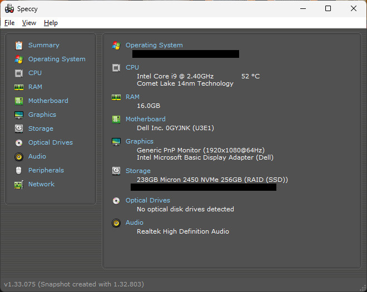Show the RAM label in sidebar
The height and width of the screenshot is (292, 367).
pyautogui.click(x=35, y=87)
